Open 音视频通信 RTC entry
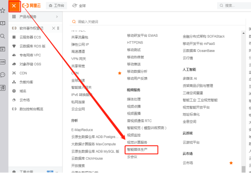The height and width of the screenshot is (173, 251). 139,121
